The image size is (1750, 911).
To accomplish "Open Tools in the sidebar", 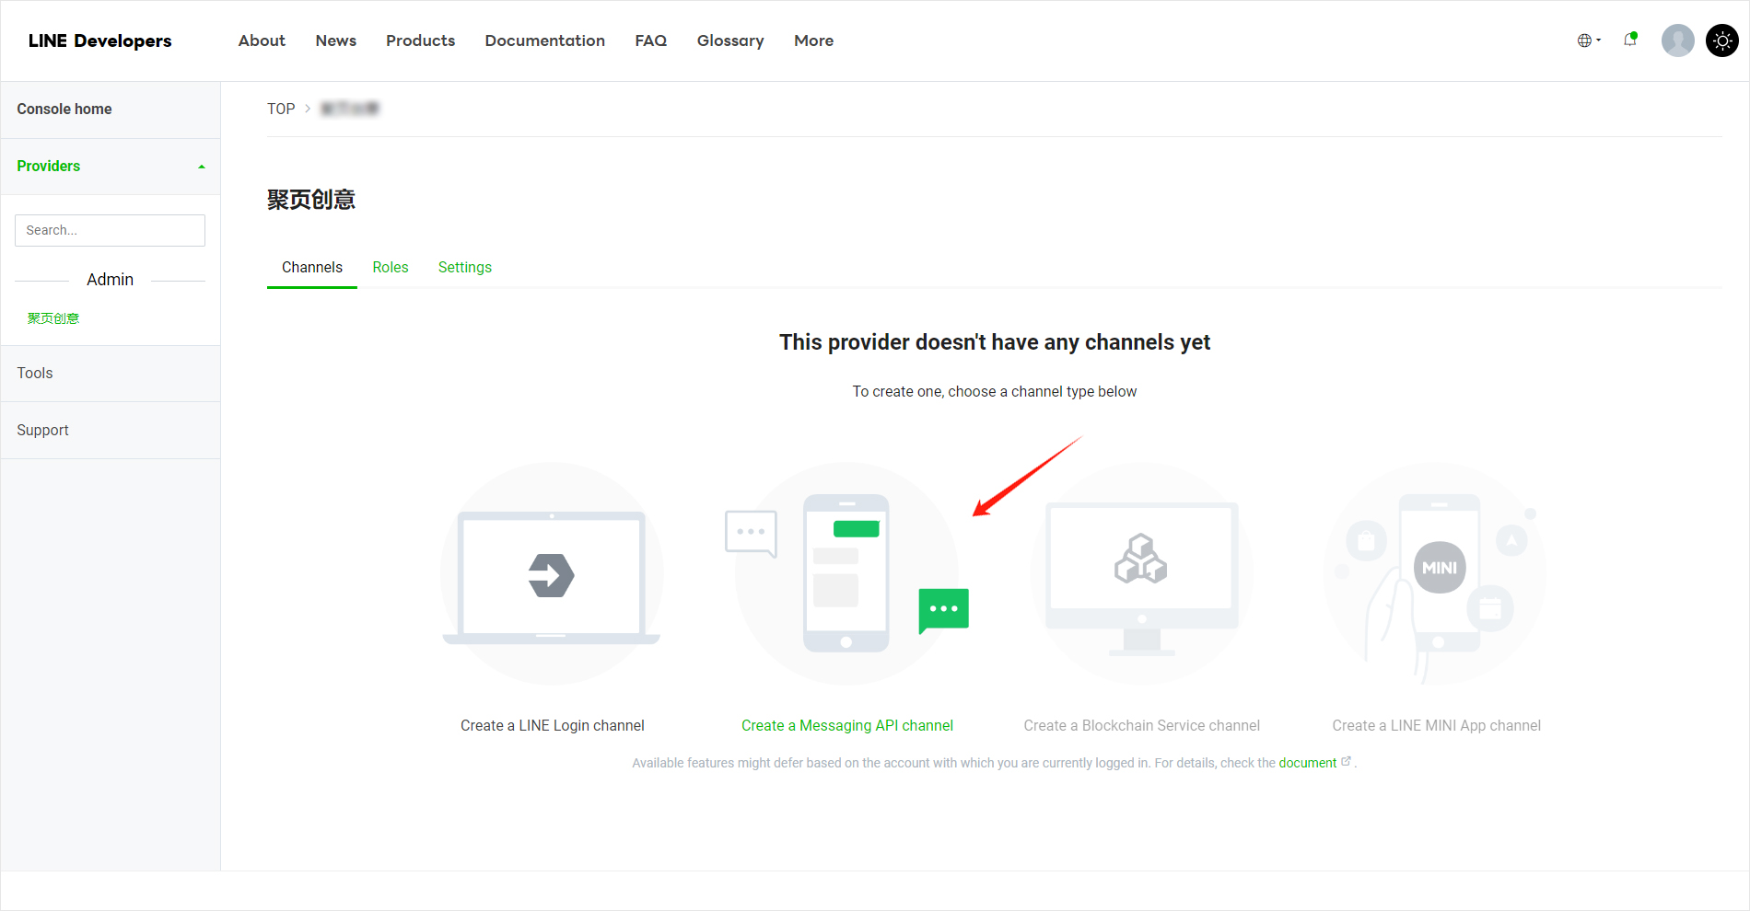I will point(35,373).
